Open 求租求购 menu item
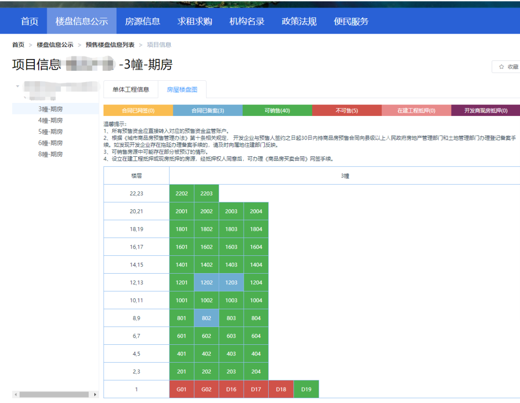 (195, 21)
